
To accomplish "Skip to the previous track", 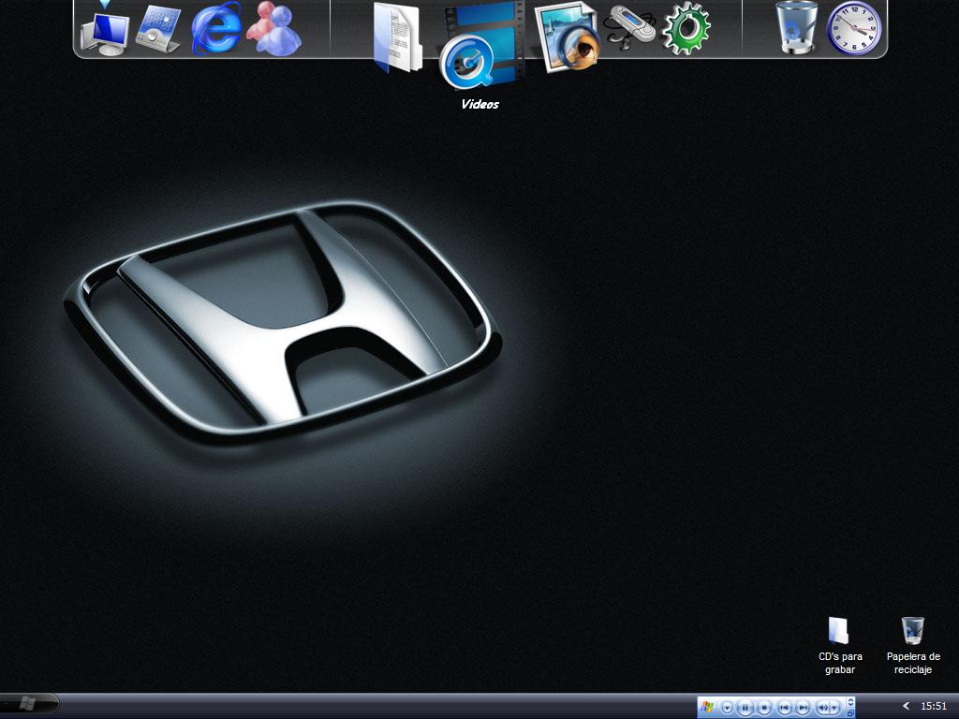I will [785, 708].
